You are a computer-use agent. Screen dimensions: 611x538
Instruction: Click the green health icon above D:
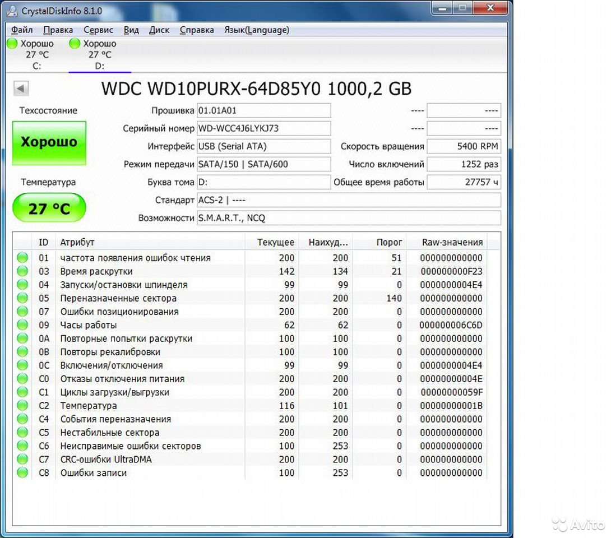75,43
